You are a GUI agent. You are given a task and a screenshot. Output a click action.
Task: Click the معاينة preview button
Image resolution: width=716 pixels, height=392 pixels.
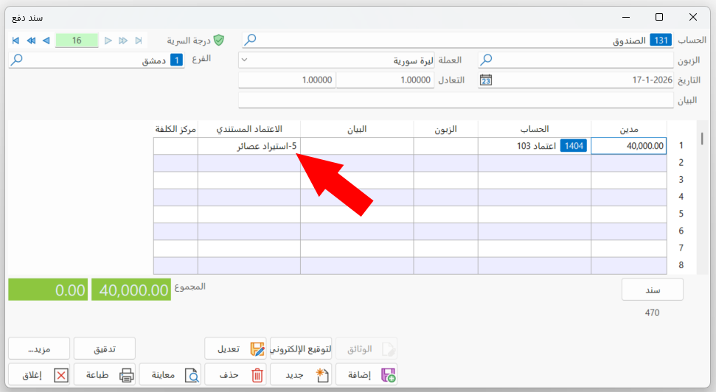(x=170, y=375)
